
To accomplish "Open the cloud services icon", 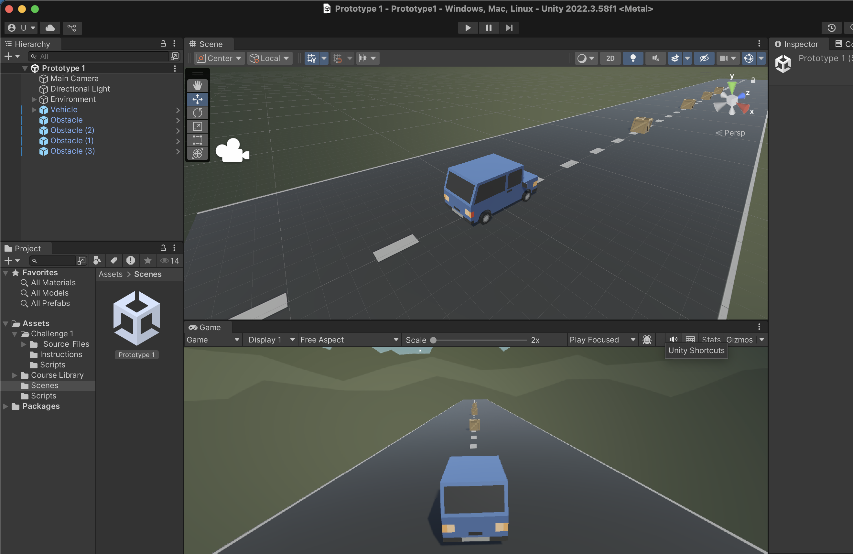I will 50,28.
